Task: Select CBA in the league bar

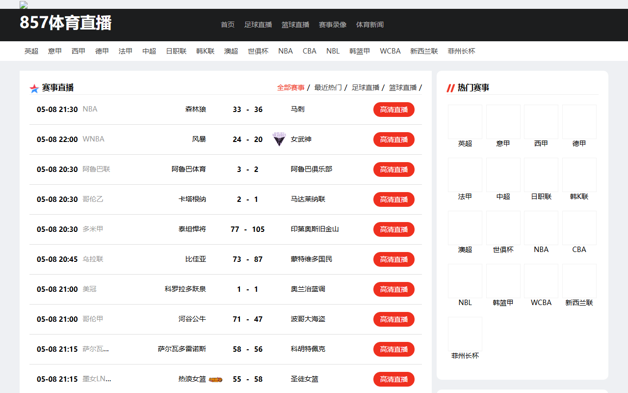Action: point(310,51)
